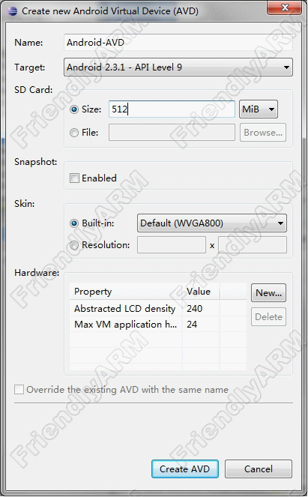Close the Create new AVD dialog

point(284,7)
